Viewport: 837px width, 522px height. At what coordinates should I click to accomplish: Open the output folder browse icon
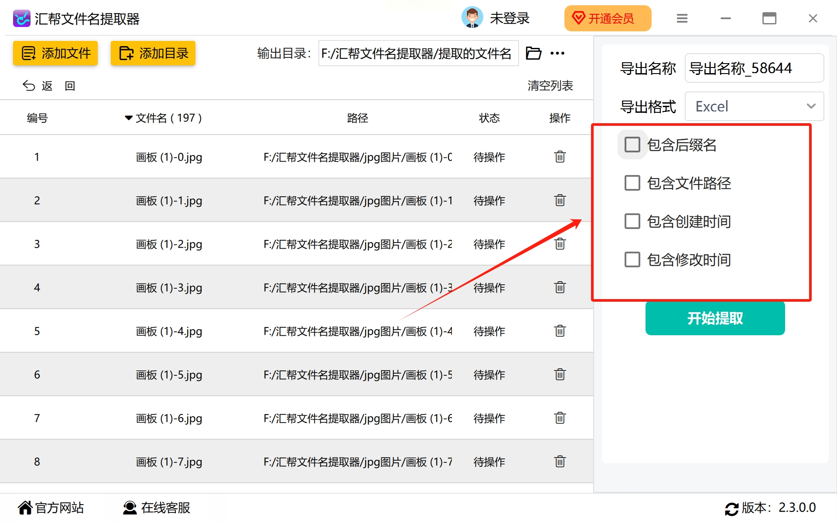(x=533, y=53)
